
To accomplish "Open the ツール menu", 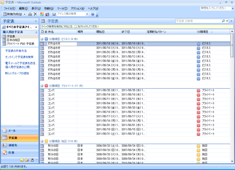I will point(62,8).
